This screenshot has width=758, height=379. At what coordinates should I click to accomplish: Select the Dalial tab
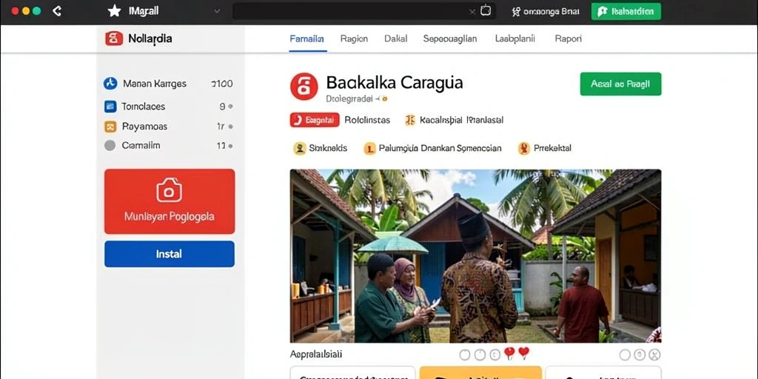point(395,38)
